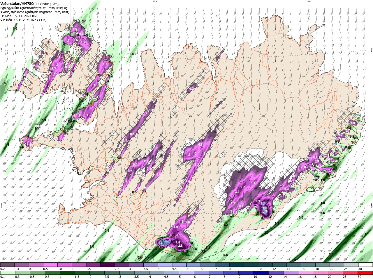Pick the light green 0.3 rain legend swatch
This screenshot has width=373, height=279.
click(22, 273)
